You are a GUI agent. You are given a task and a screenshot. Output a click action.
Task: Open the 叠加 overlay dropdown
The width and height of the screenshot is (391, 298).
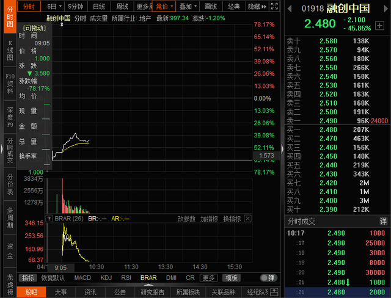[188, 7]
